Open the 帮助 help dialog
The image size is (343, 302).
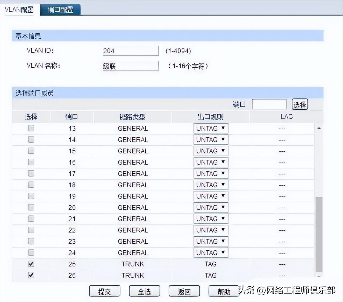224,291
